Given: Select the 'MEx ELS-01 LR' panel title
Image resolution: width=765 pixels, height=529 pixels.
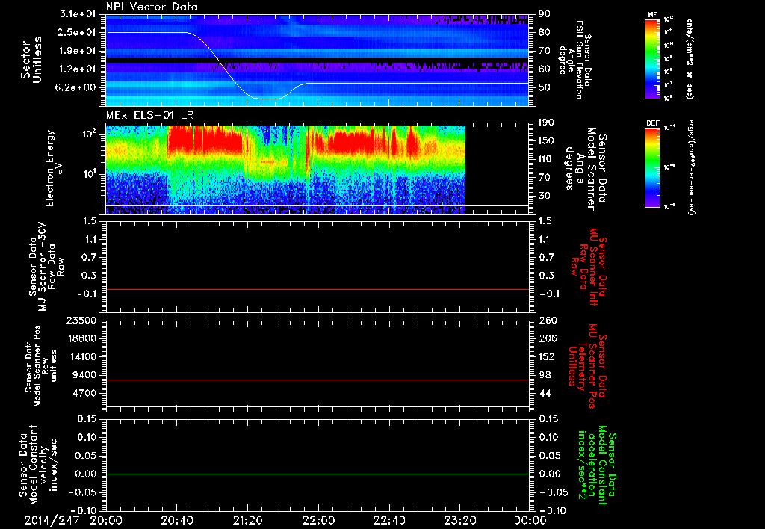Looking at the screenshot, I should [149, 115].
